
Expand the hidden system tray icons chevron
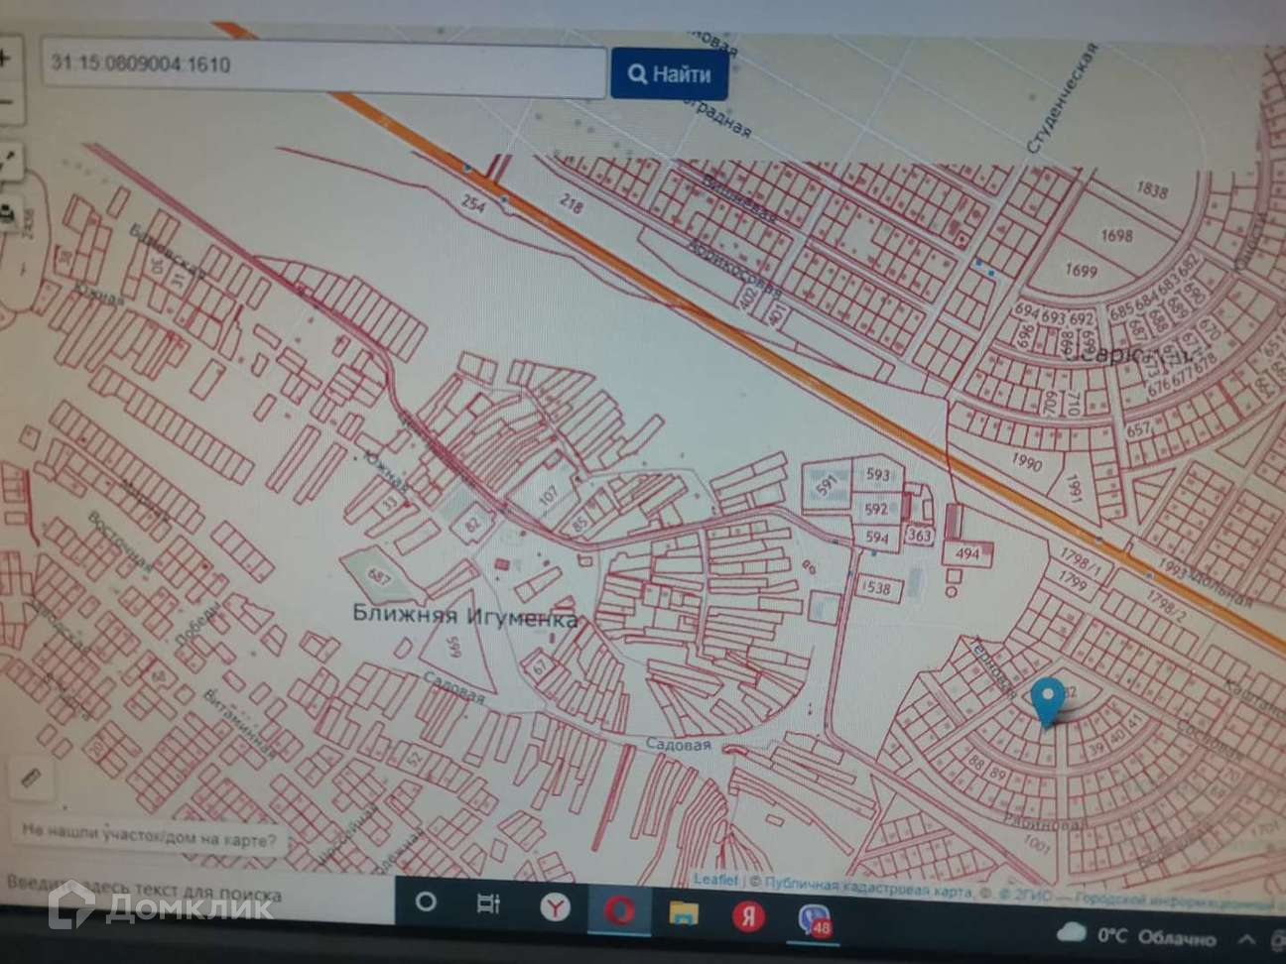point(1245,938)
